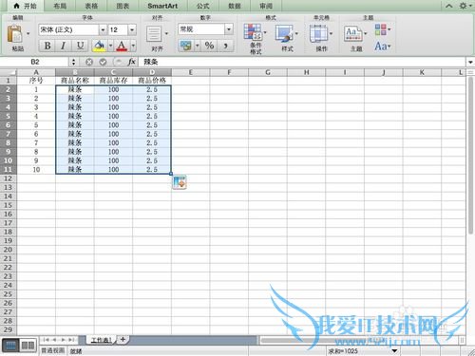Add a new sheet plus button
This screenshot has width=475, height=356.
tap(123, 340)
